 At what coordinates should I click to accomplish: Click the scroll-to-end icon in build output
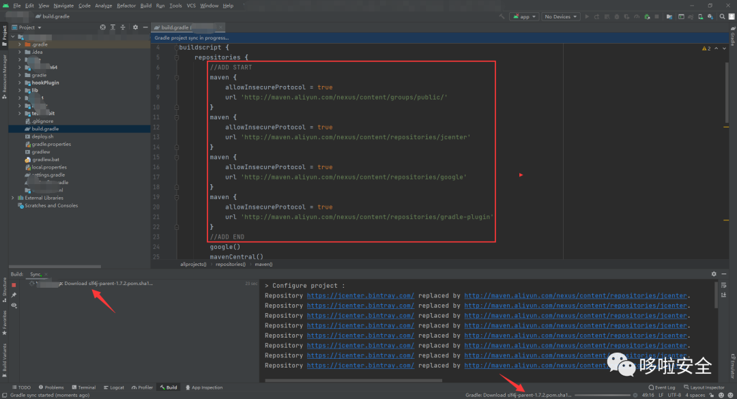point(724,295)
